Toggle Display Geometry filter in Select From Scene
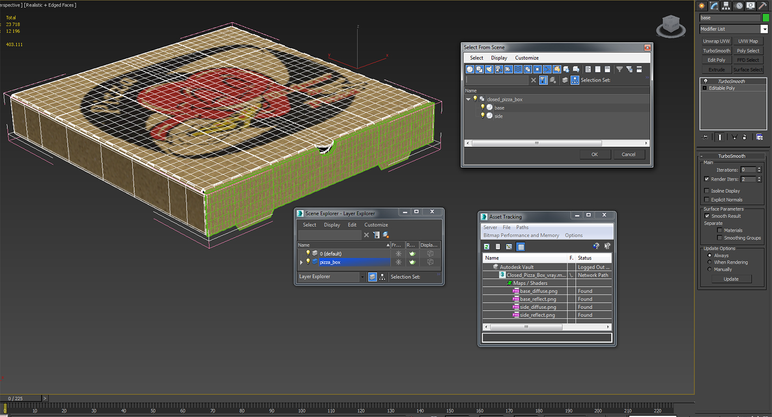 coord(470,69)
